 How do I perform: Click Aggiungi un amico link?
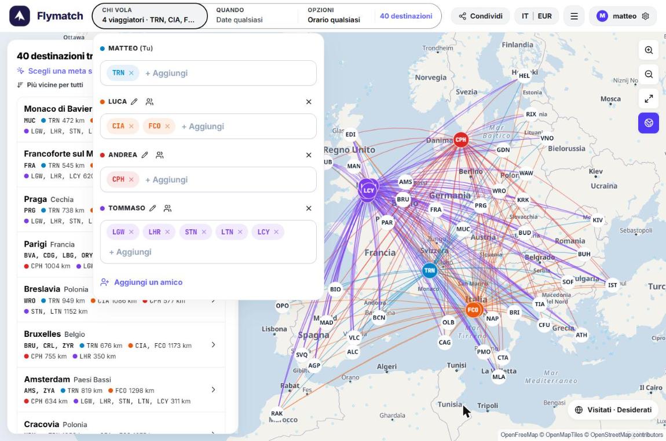click(141, 282)
